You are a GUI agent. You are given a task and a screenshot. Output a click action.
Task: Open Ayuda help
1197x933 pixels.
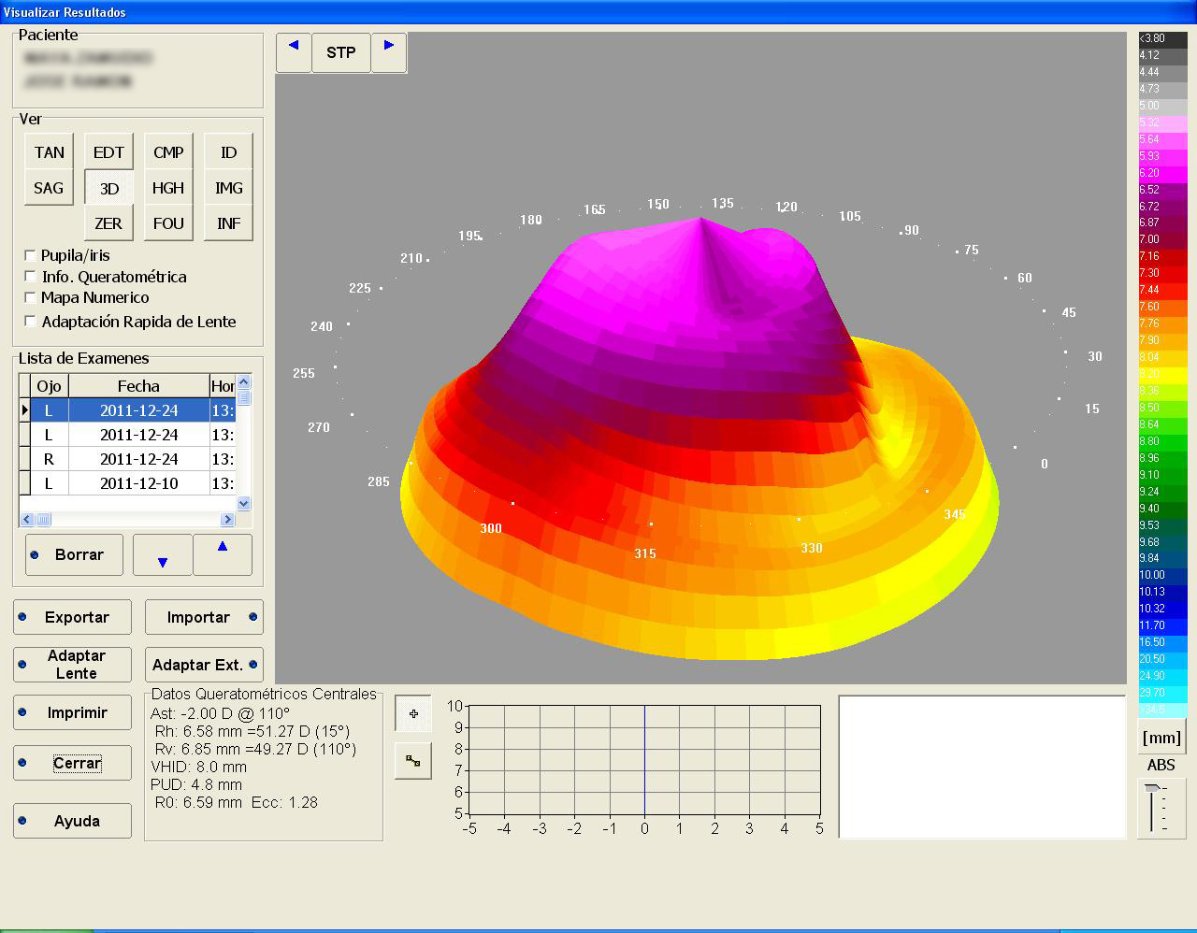click(x=72, y=821)
